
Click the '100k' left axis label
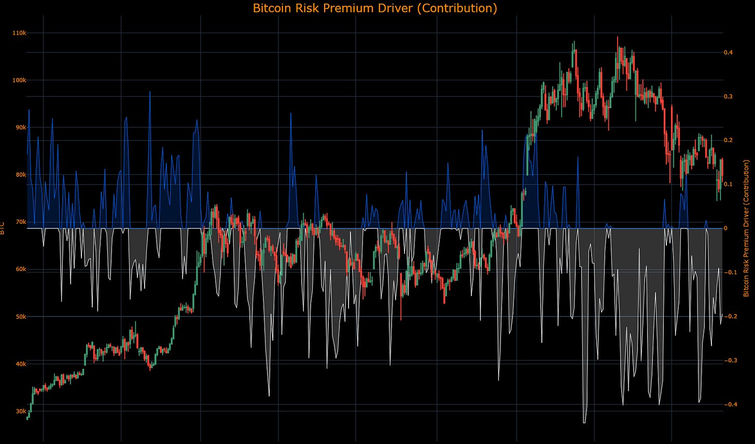coord(19,80)
